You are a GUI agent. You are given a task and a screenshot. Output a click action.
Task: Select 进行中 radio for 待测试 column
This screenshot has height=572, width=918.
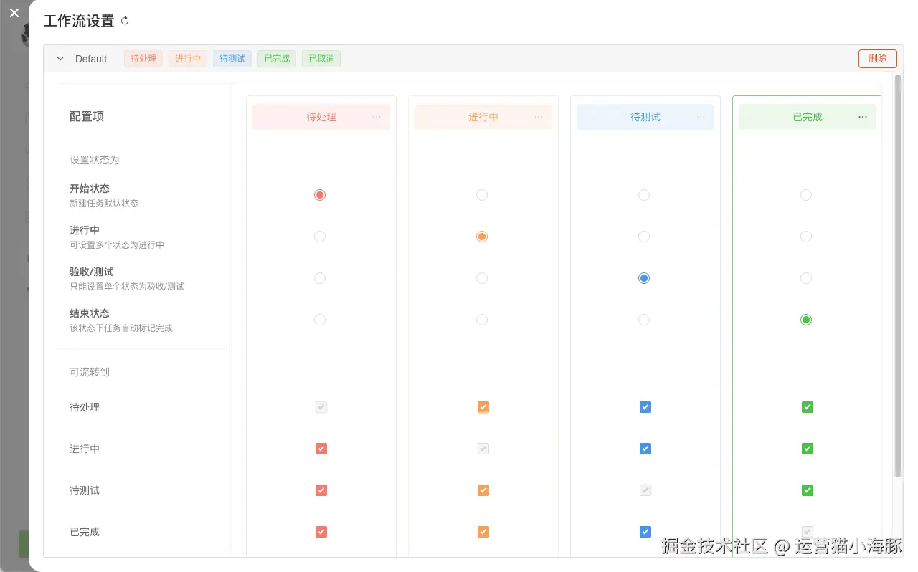644,237
